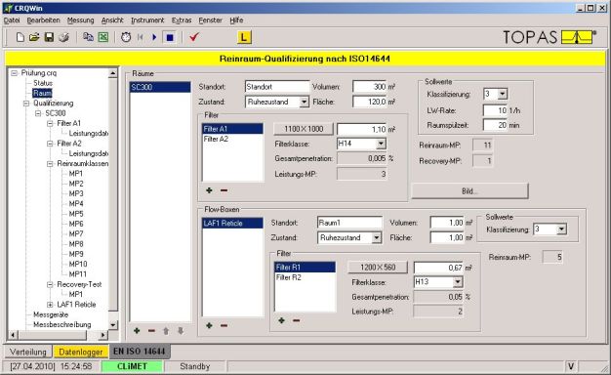
Task: Open the Filterklasse H13 dropdown
Action: pyautogui.click(x=458, y=282)
